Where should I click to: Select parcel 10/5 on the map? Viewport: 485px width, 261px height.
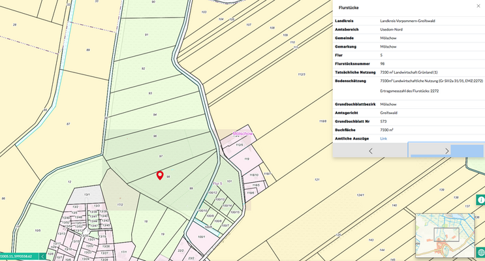(x=38, y=230)
